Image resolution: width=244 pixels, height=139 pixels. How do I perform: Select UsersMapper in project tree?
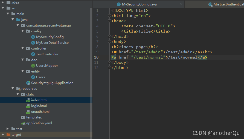[47, 66]
